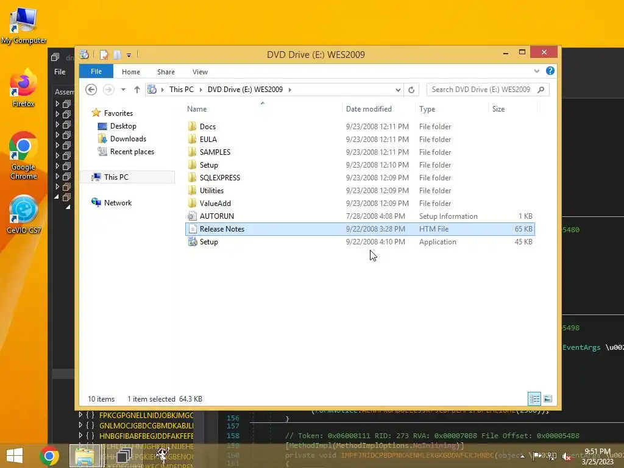Select the EULA folder name
The height and width of the screenshot is (468, 624).
(x=208, y=140)
